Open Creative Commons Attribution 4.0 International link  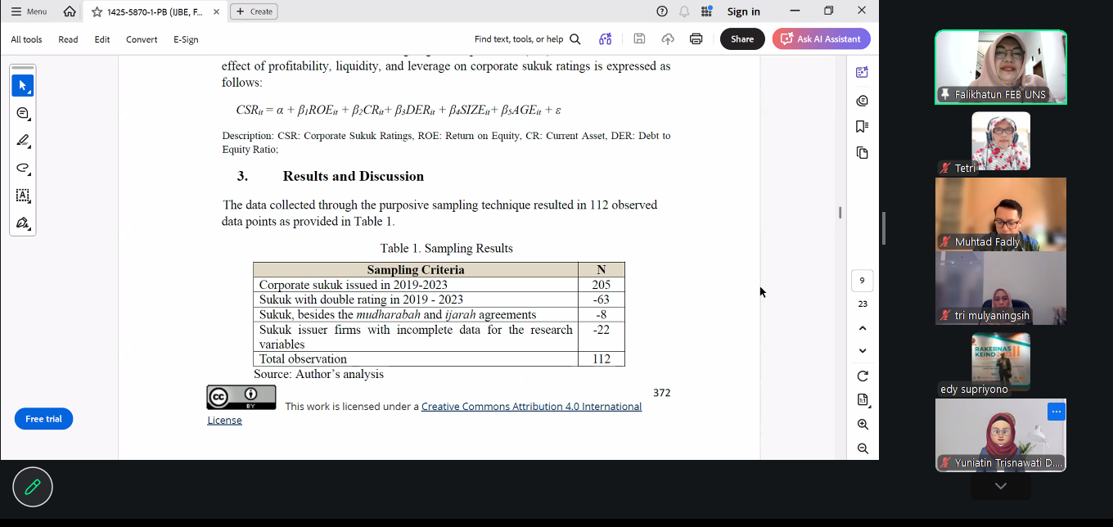pyautogui.click(x=531, y=407)
